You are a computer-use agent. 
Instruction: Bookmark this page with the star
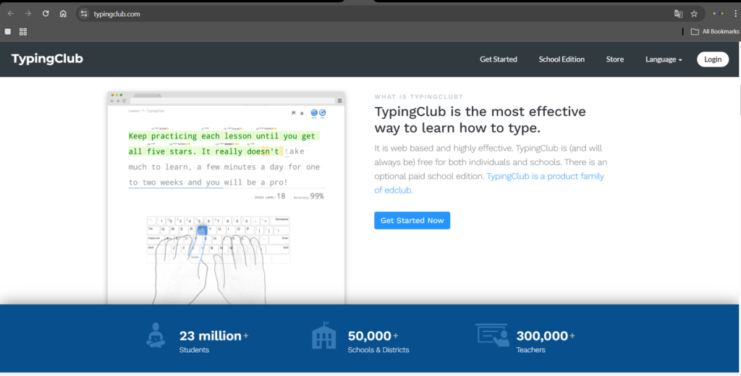(x=694, y=14)
